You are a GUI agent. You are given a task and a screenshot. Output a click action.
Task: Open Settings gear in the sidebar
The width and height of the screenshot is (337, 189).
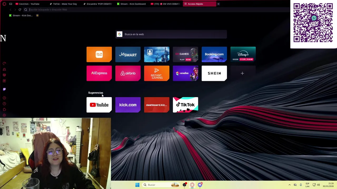(x=4, y=115)
